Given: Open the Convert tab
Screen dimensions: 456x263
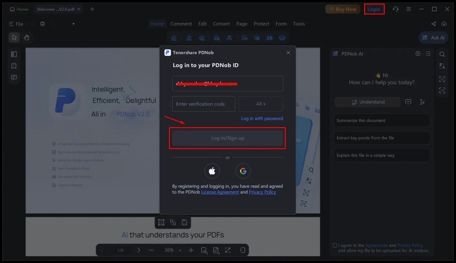Looking at the screenshot, I should click(222, 24).
